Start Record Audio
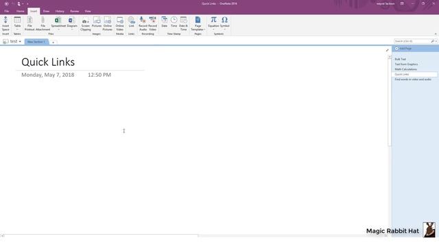Image resolution: width=439 pixels, height=247 pixels. [143, 23]
